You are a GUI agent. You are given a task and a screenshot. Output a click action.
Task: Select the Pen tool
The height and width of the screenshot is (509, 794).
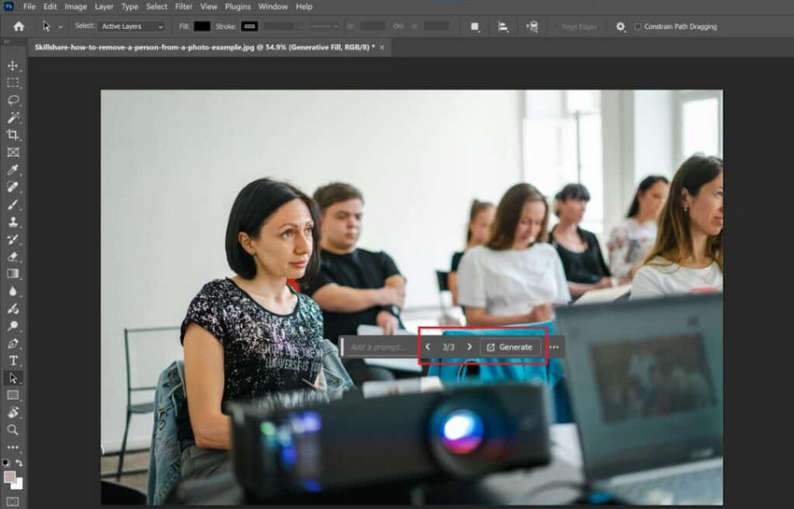13,344
